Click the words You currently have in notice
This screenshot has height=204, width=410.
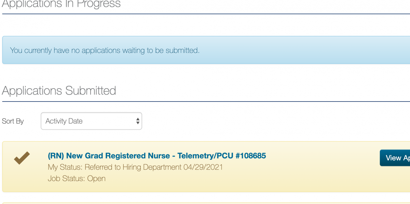click(x=40, y=50)
